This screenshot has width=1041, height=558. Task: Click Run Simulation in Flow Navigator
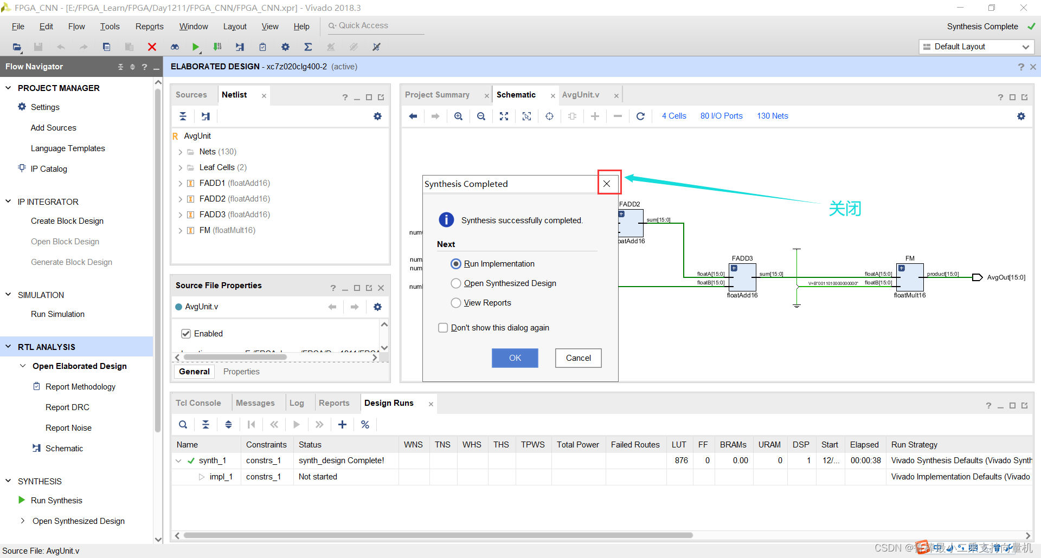(57, 314)
